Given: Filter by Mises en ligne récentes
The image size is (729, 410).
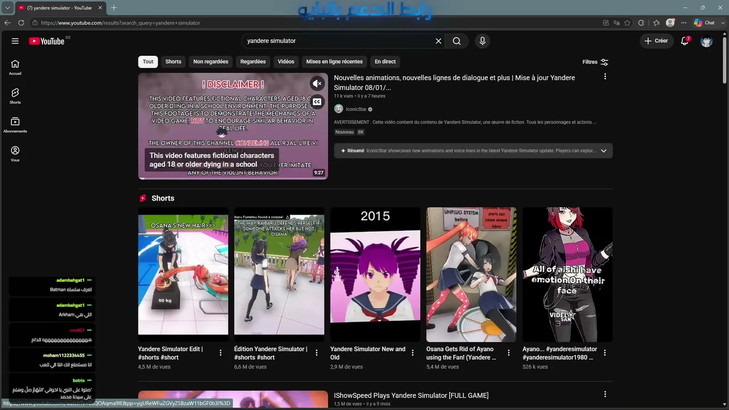Looking at the screenshot, I should (x=334, y=61).
